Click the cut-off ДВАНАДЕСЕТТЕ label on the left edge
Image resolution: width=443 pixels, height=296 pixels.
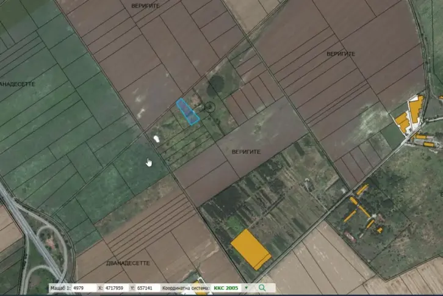(x=18, y=84)
